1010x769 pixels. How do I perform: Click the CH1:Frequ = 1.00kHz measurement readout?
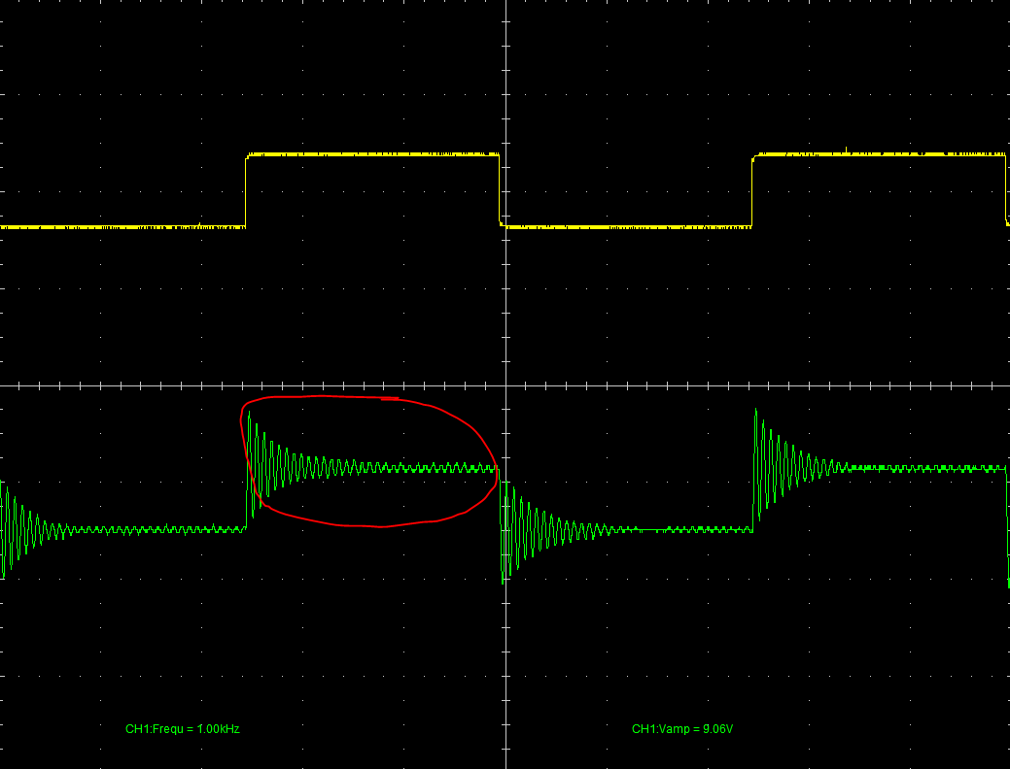tap(182, 728)
